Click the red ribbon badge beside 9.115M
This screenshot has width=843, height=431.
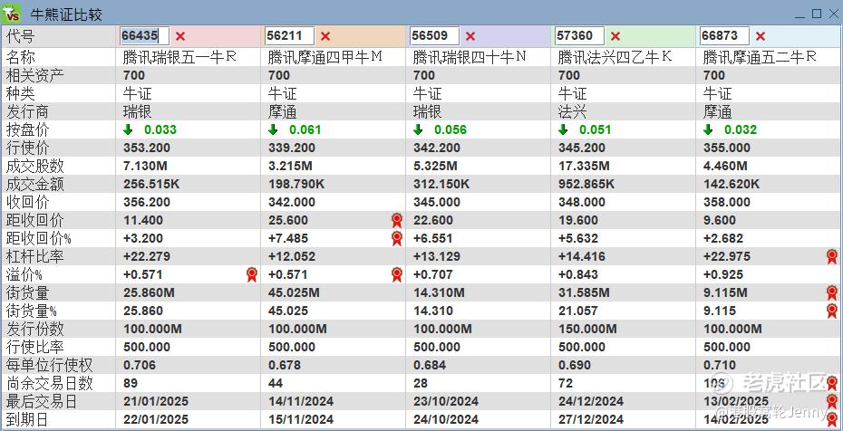(x=832, y=292)
